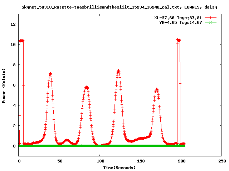Click the red peak top near 170 seconds

(157, 89)
